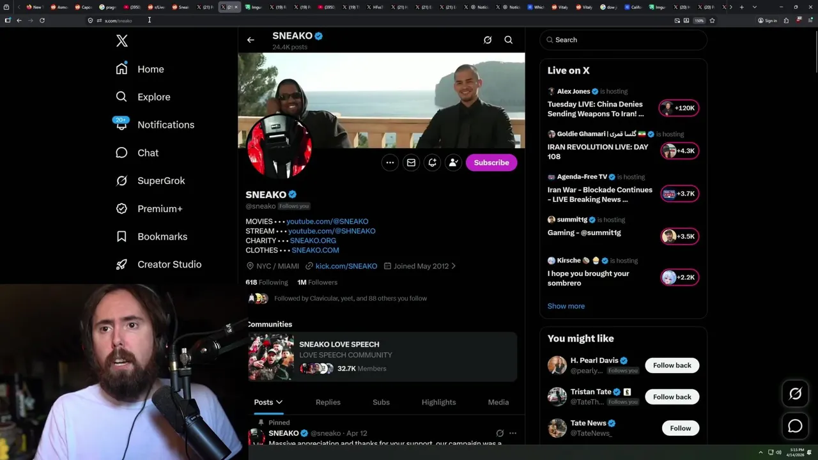Open the Posts tab dropdown
Viewport: 818px width, 460px height.
[268, 402]
